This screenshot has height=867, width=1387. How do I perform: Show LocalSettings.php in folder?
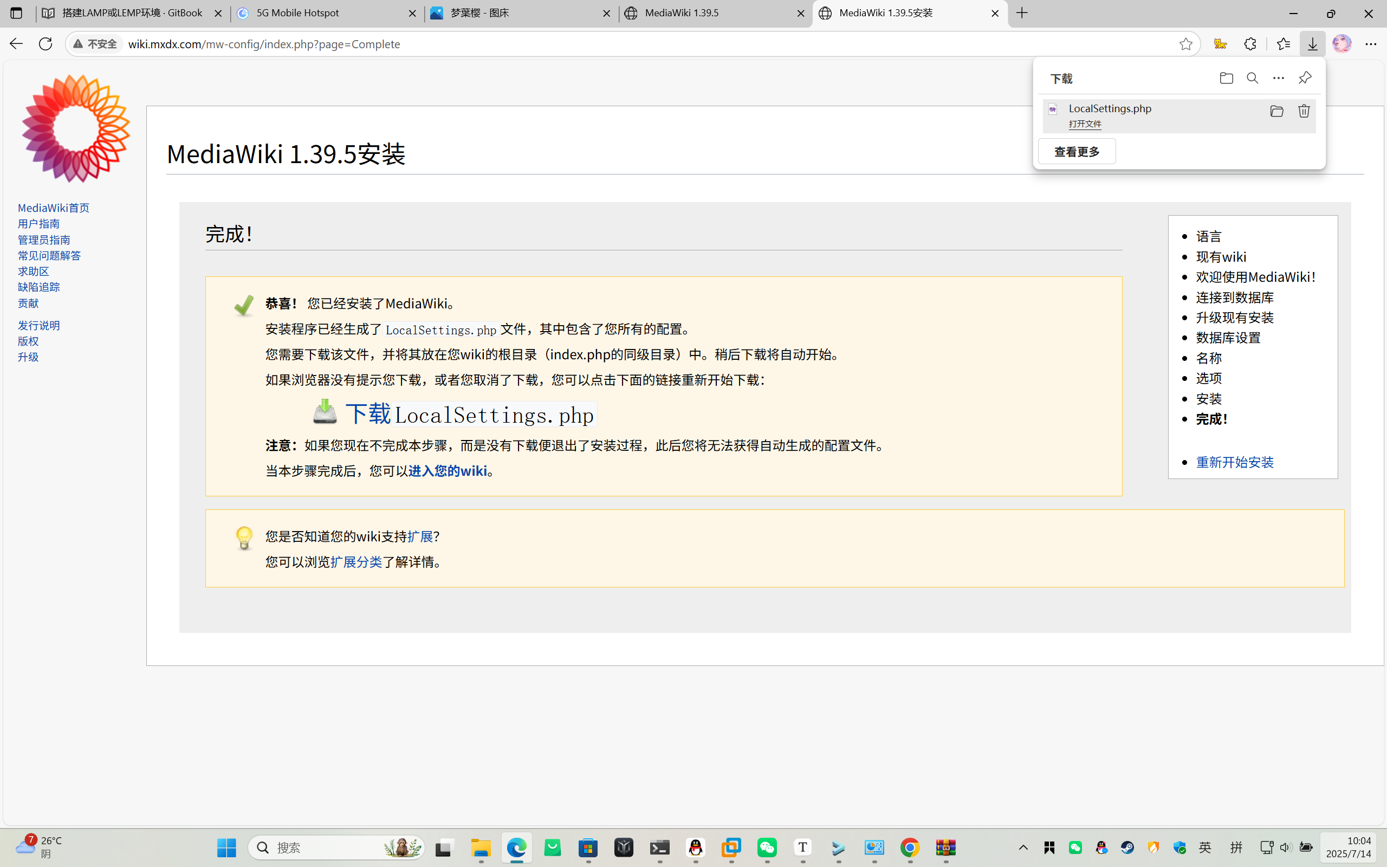pyautogui.click(x=1276, y=111)
